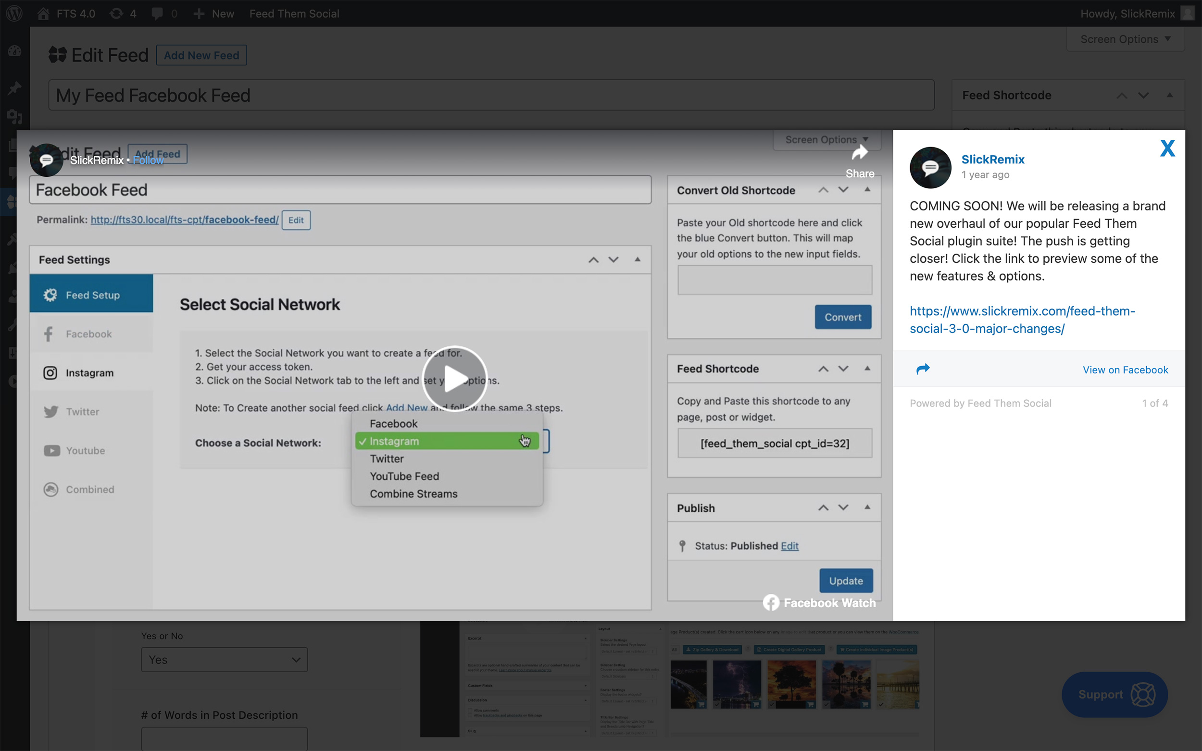The width and height of the screenshot is (1202, 751).
Task: Move background Feed Shortcode box up
Action: coord(1121,95)
